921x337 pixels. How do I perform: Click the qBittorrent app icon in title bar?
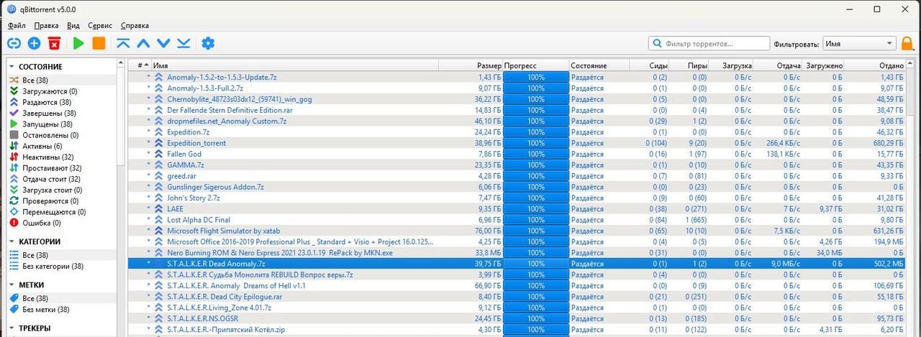pyautogui.click(x=12, y=9)
